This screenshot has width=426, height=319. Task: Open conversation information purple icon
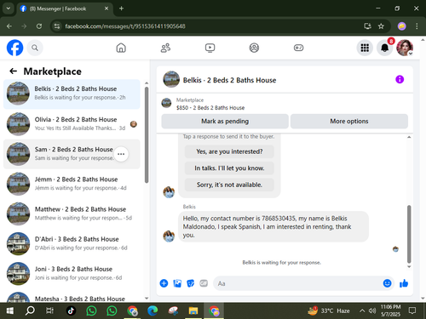[x=400, y=79]
